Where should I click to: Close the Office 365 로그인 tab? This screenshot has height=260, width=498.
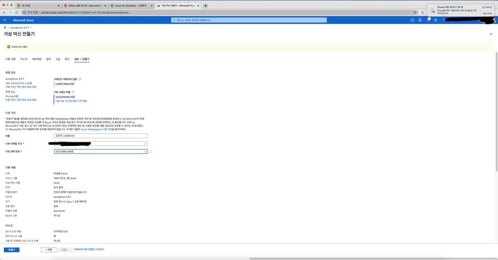[106, 6]
